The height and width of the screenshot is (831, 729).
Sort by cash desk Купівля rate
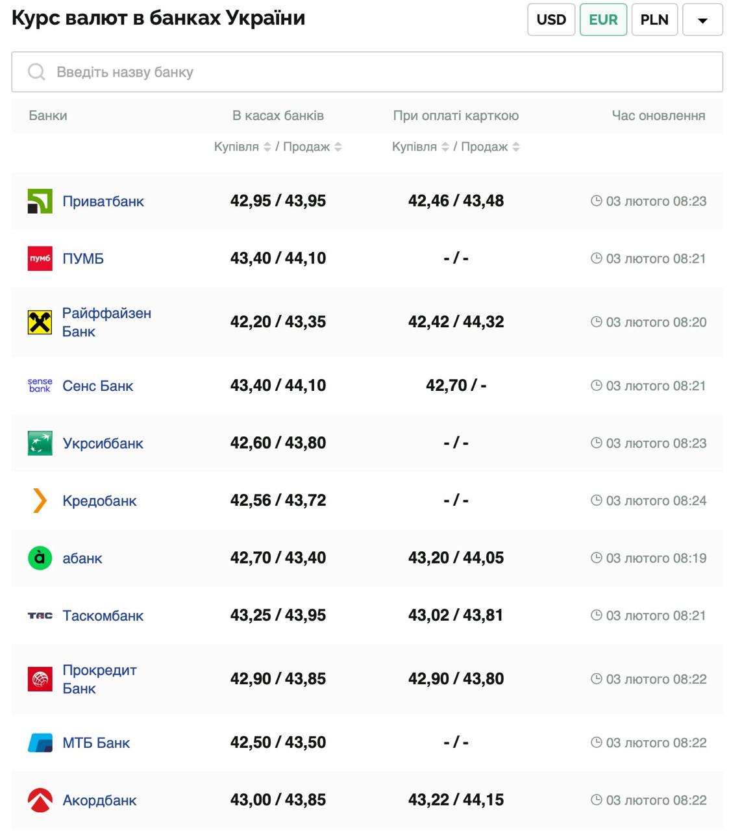[267, 147]
